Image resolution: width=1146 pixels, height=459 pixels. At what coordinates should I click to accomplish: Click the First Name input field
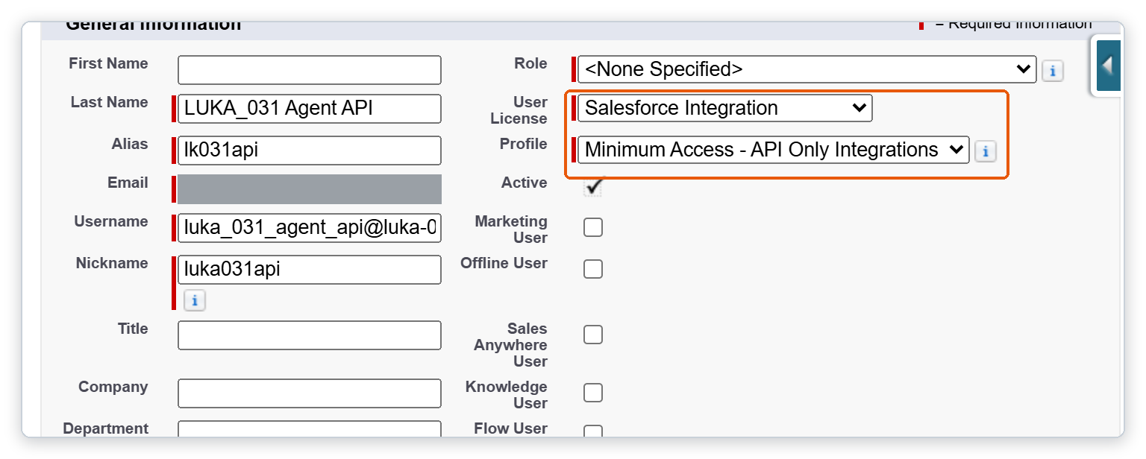coord(310,70)
